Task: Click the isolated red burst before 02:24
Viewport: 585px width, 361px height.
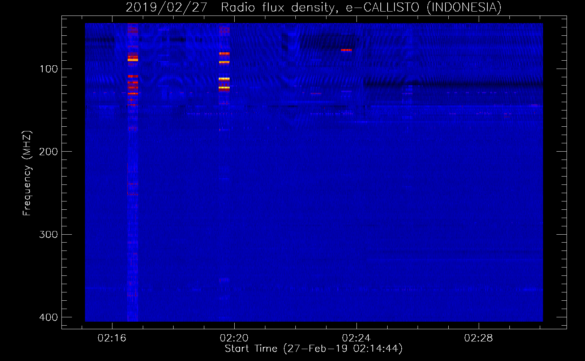Action: pos(346,50)
